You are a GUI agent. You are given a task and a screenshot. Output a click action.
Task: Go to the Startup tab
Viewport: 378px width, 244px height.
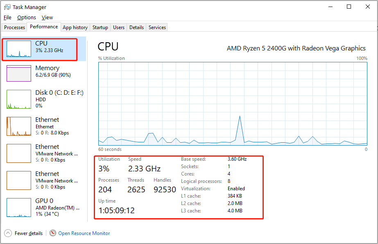(x=100, y=27)
